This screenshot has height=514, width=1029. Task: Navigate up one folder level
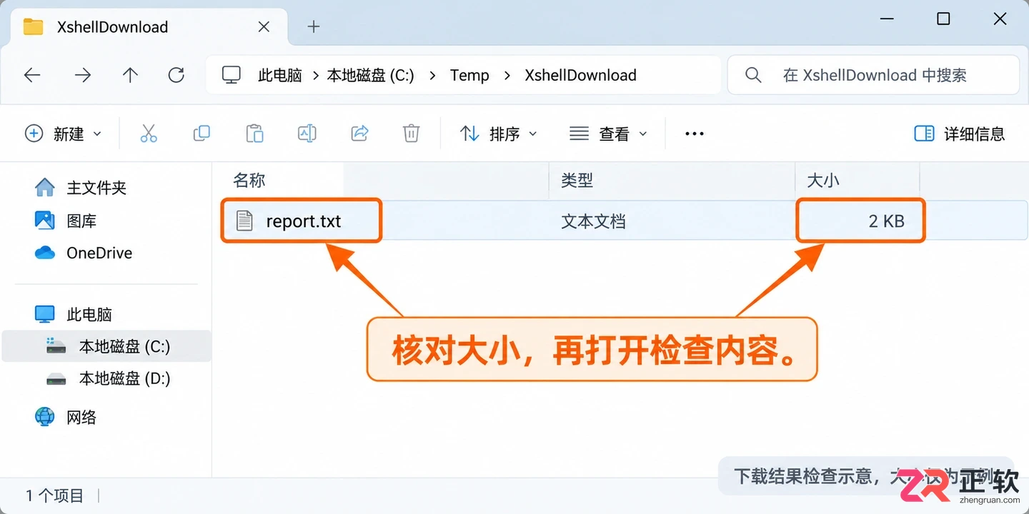pos(130,75)
